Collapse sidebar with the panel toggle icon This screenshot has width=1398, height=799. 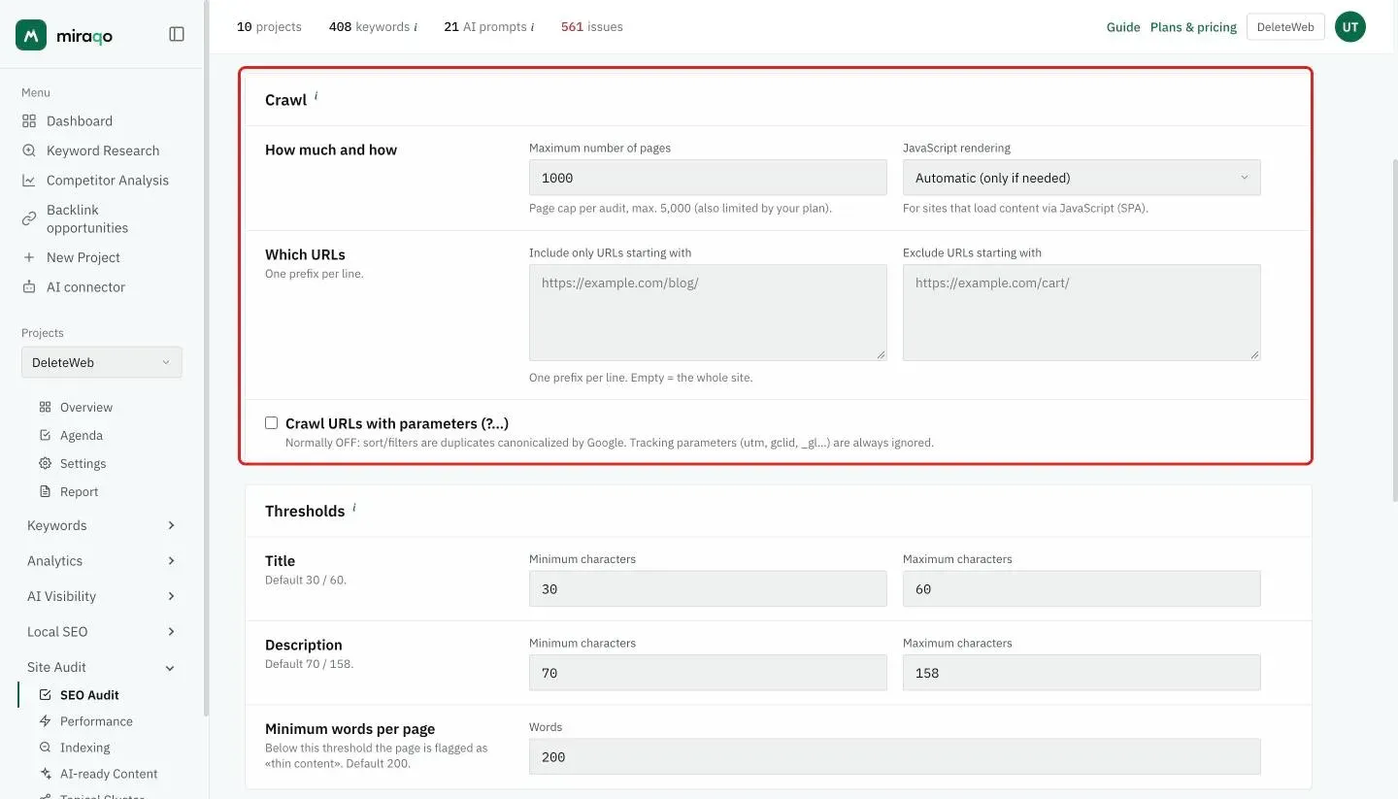[x=177, y=34]
